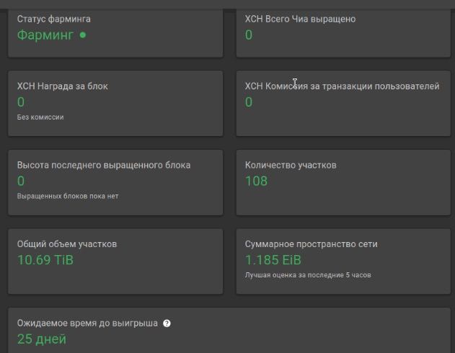Click the help icon next to expected win time
Screen dimensions: 455x353
click(x=167, y=323)
